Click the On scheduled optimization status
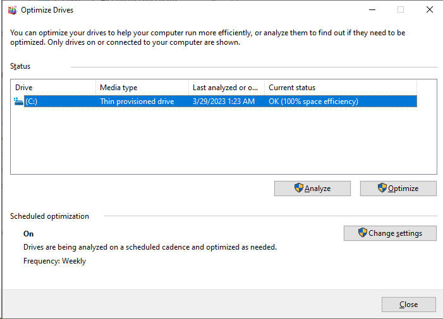 click(x=28, y=234)
